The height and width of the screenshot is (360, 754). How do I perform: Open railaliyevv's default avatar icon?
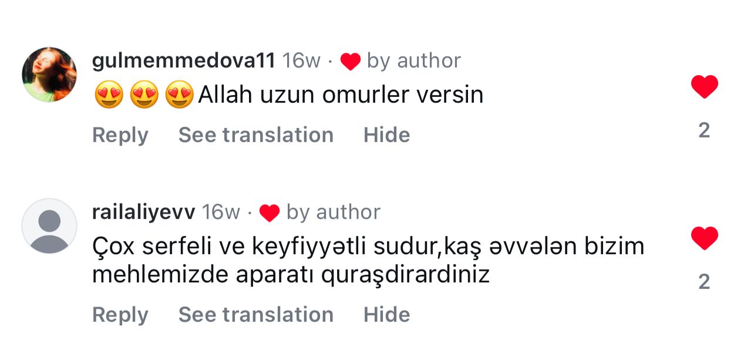tap(49, 226)
